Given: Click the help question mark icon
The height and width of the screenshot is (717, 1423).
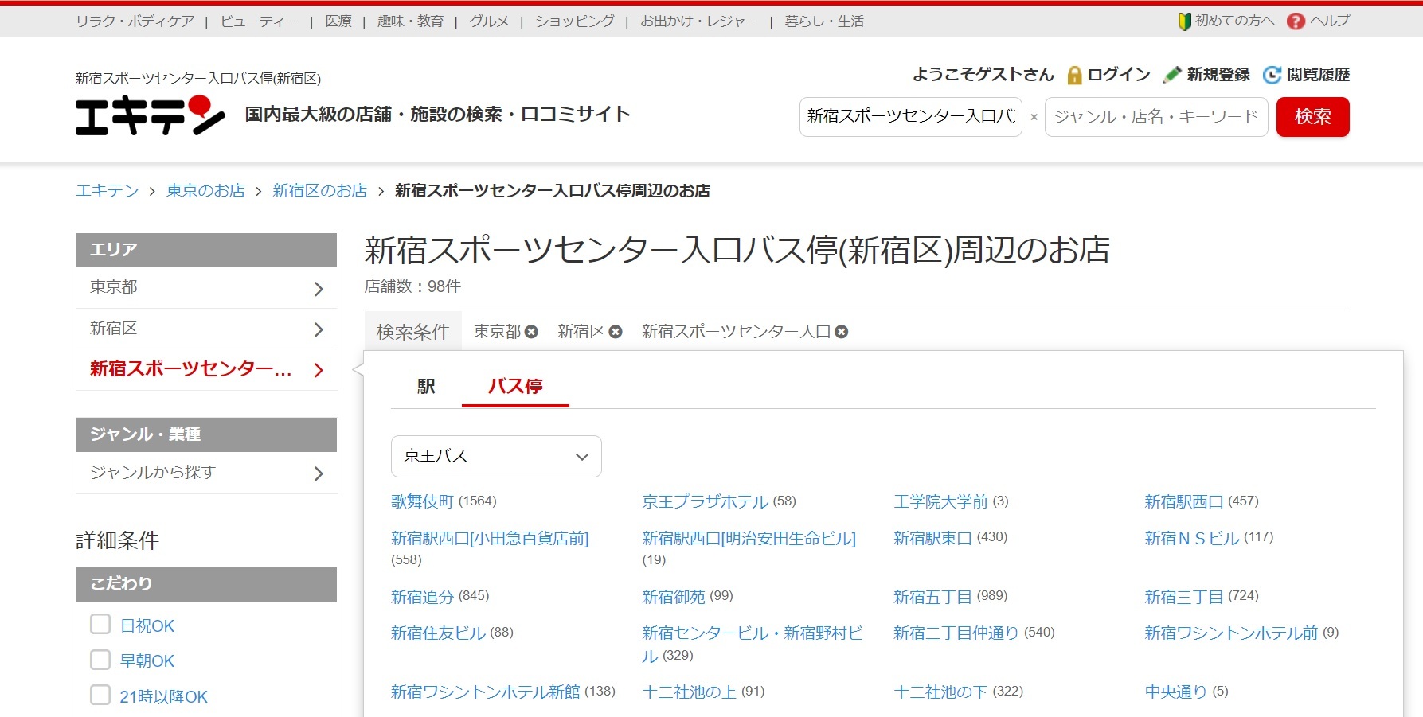Looking at the screenshot, I should [x=1296, y=21].
